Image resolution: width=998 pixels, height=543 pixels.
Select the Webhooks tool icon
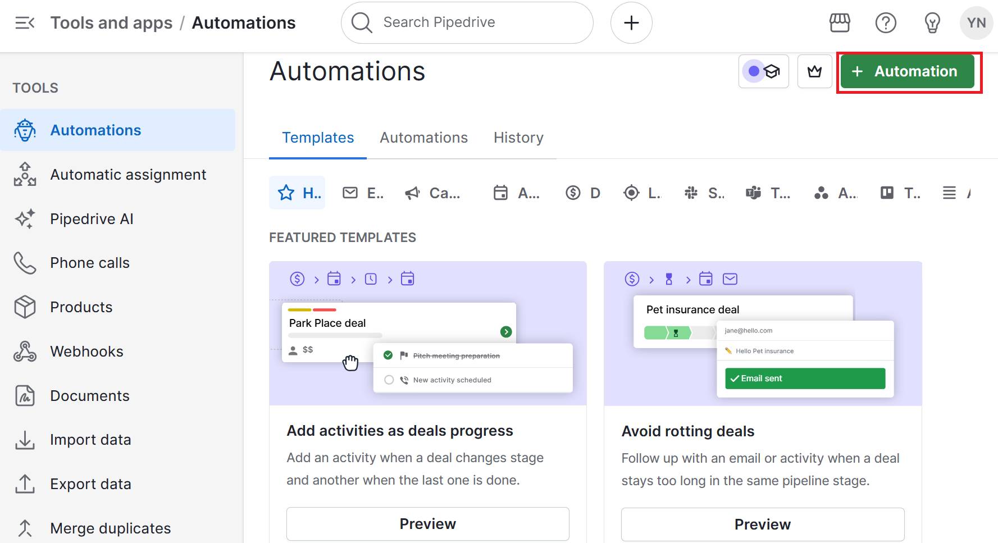pyautogui.click(x=25, y=351)
